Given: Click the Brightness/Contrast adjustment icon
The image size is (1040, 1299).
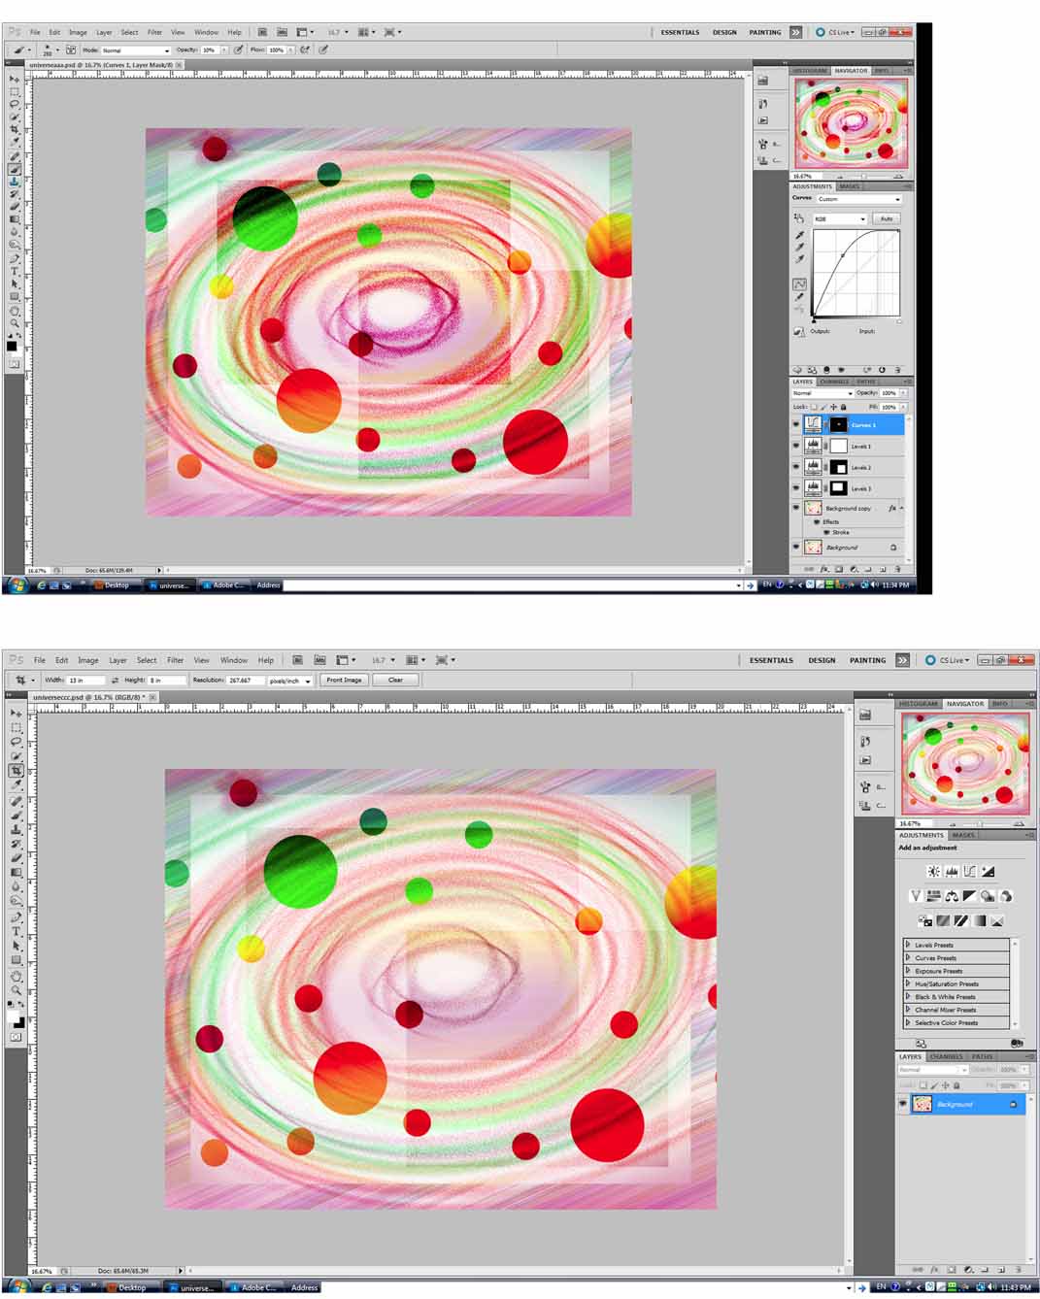Looking at the screenshot, I should pos(933,872).
